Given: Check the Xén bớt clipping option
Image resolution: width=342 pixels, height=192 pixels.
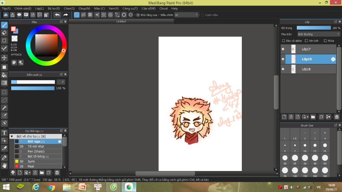Looking at the screenshot, I should 306,41.
